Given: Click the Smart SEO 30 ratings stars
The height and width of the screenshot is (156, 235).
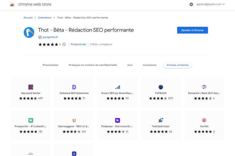Looking at the screenshot, I should [115, 98].
